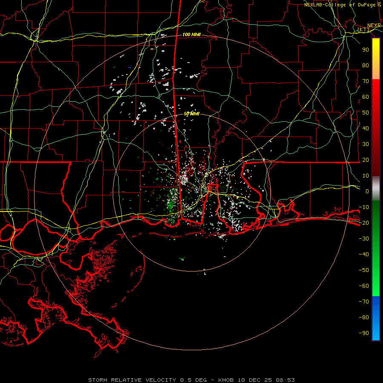This screenshot has width=383, height=383.
Task: Select the -60 value on velocity scale
Action: (x=364, y=286)
